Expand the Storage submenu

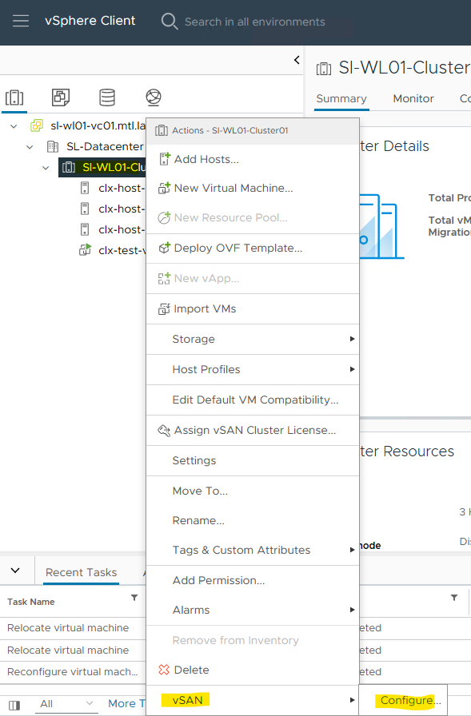click(x=253, y=339)
